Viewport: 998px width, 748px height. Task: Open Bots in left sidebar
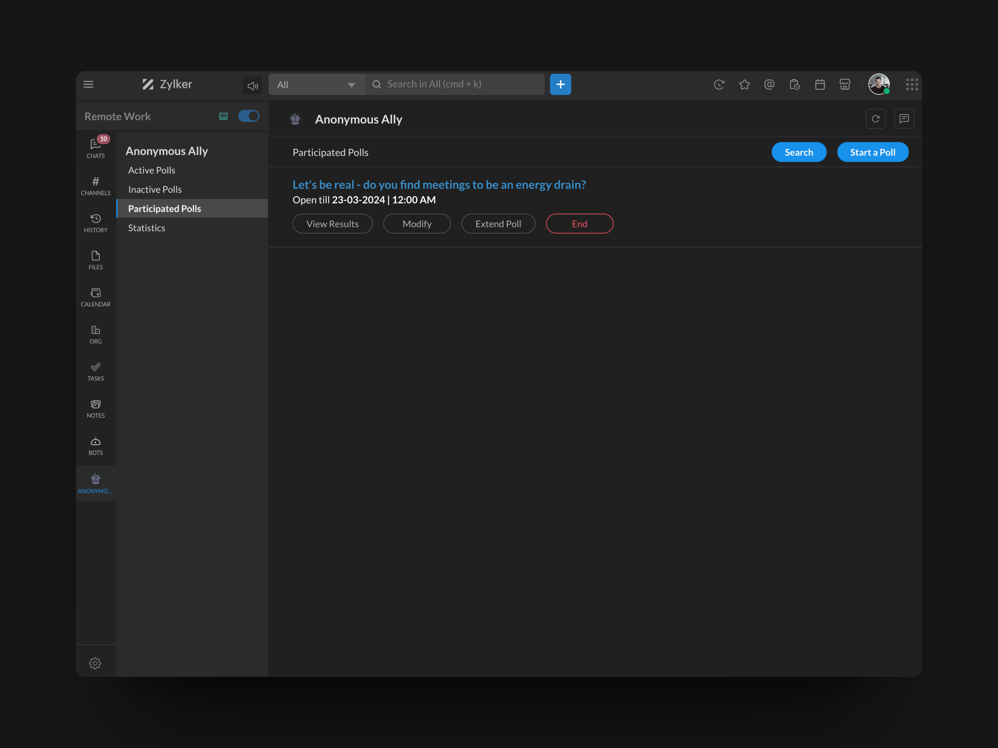click(x=96, y=446)
